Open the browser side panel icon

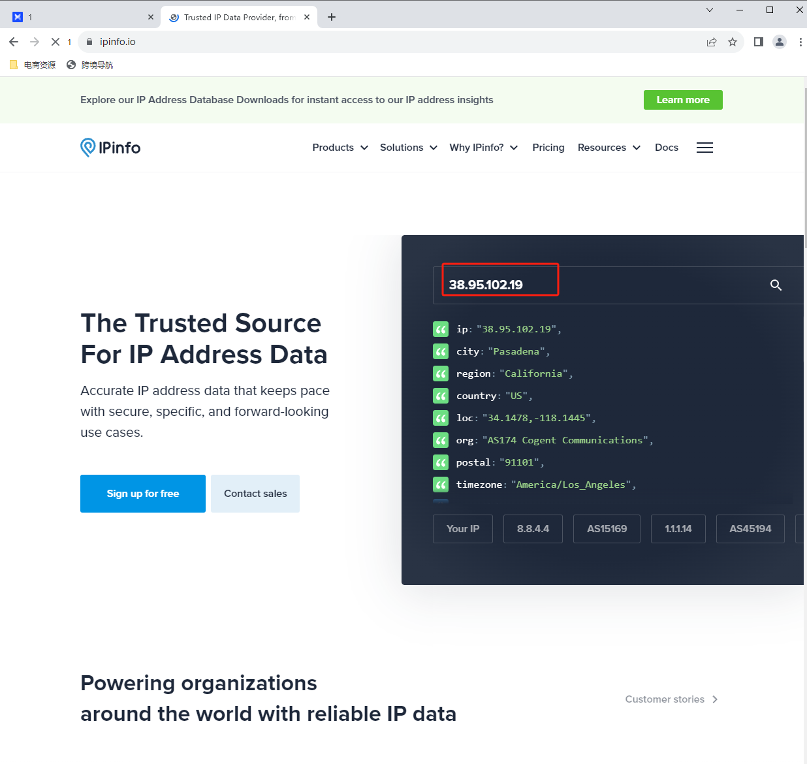[758, 42]
